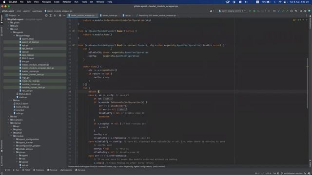Click the Git push arrow icon
Screen dimensions: 312x175
pos(287,11)
